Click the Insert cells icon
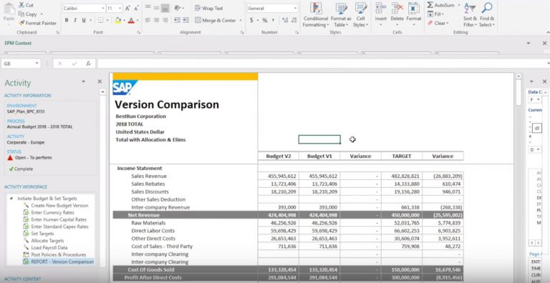550x283 pixels. click(380, 8)
